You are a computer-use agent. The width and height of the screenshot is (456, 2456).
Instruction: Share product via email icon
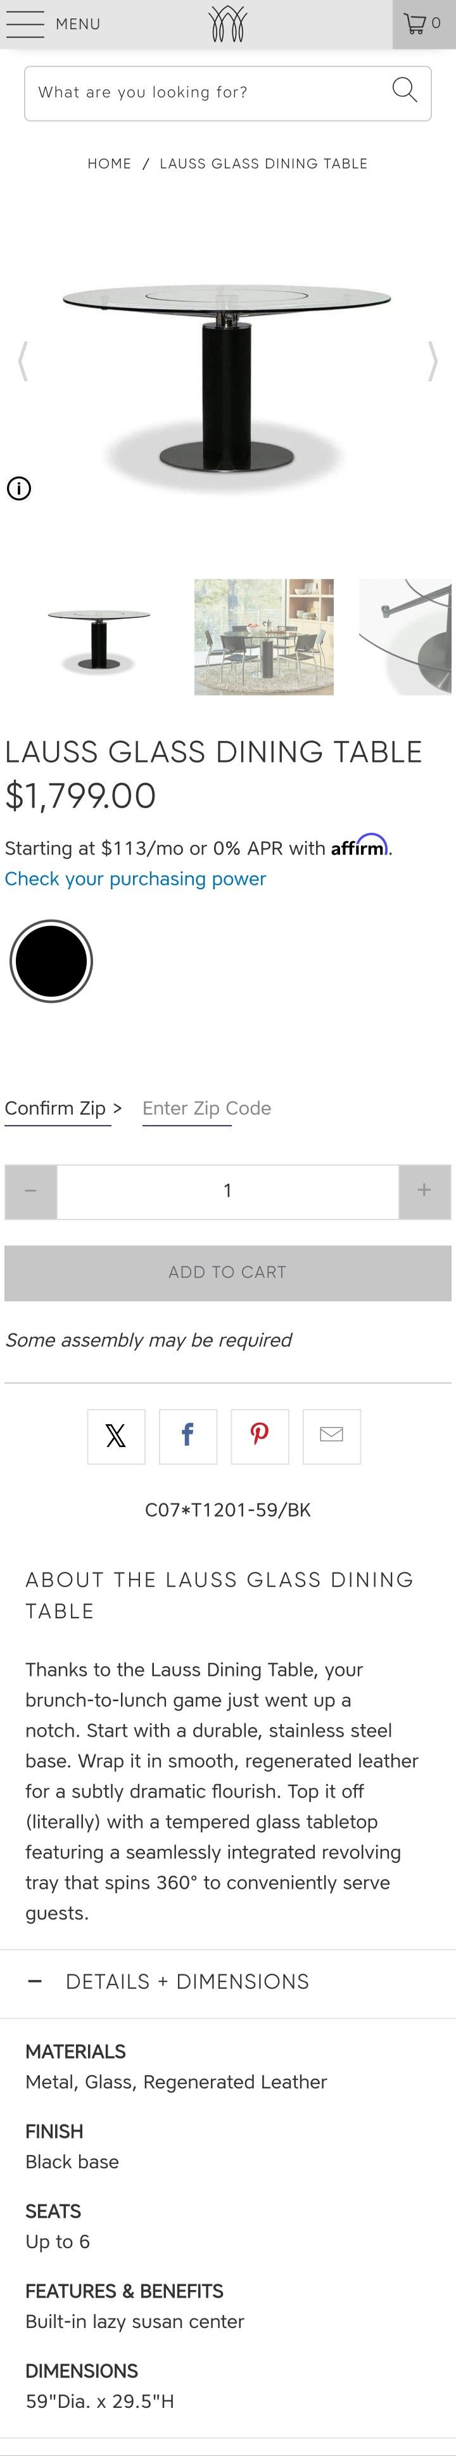(x=331, y=1436)
